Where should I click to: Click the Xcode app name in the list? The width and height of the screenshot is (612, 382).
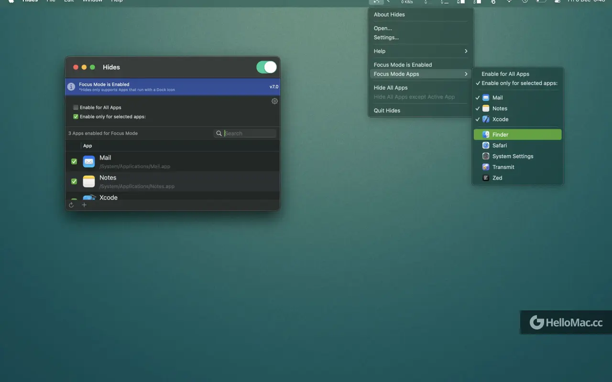coord(109,197)
